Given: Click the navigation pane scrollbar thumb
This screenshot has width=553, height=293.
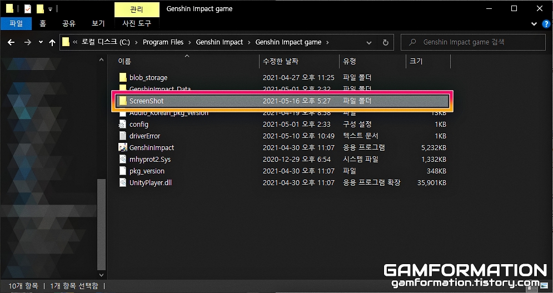Looking at the screenshot, I should [x=102, y=224].
